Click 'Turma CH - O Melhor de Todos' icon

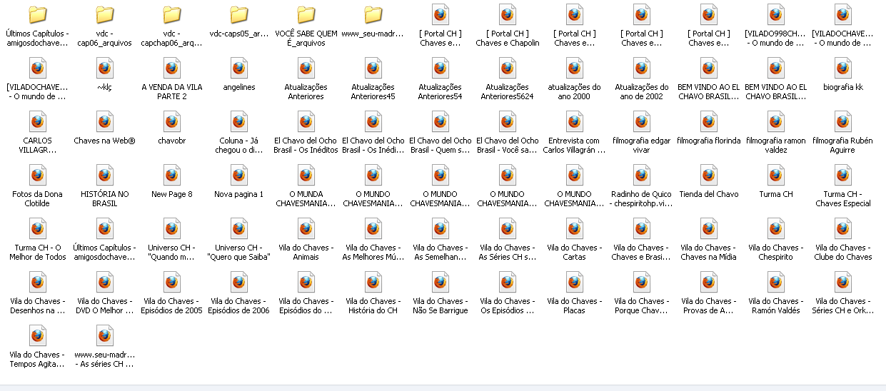coord(37,229)
